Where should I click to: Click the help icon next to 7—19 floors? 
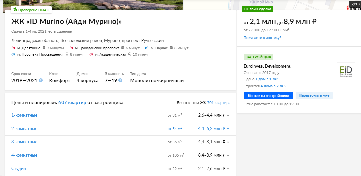pyautogui.click(x=120, y=81)
